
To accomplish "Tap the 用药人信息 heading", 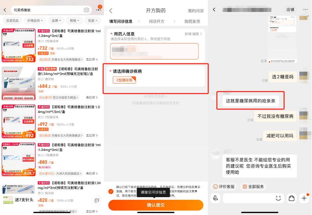I will (x=124, y=34).
